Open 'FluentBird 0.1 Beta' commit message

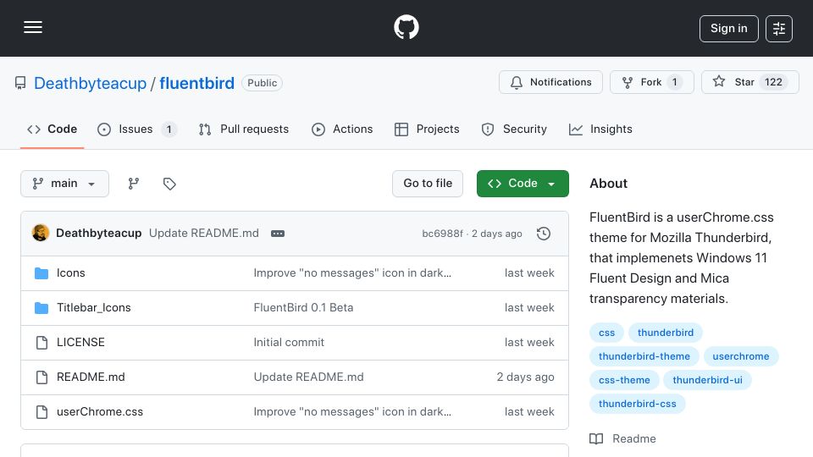(303, 308)
